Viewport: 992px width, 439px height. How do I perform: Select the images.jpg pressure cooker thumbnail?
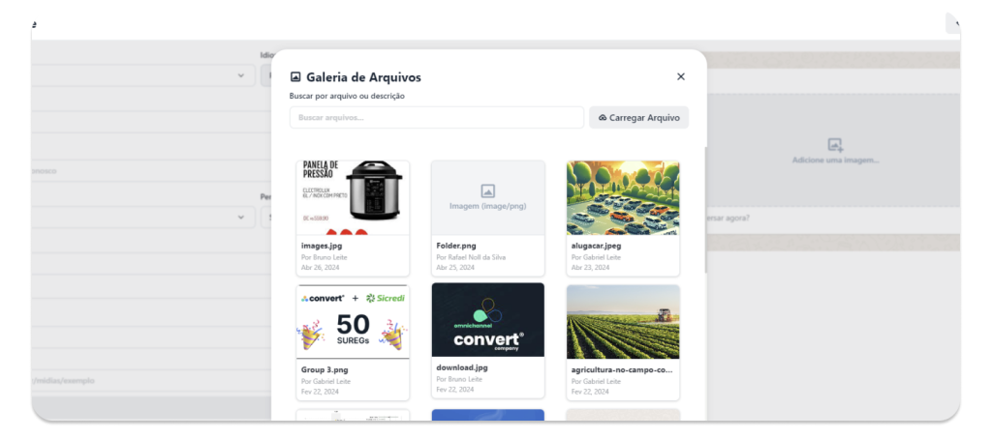tap(353, 197)
